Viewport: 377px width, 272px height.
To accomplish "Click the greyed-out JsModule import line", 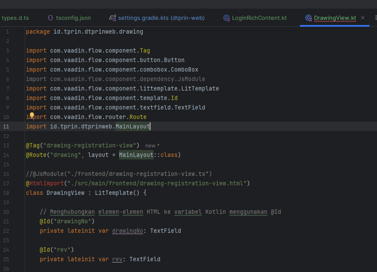I will click(x=115, y=79).
